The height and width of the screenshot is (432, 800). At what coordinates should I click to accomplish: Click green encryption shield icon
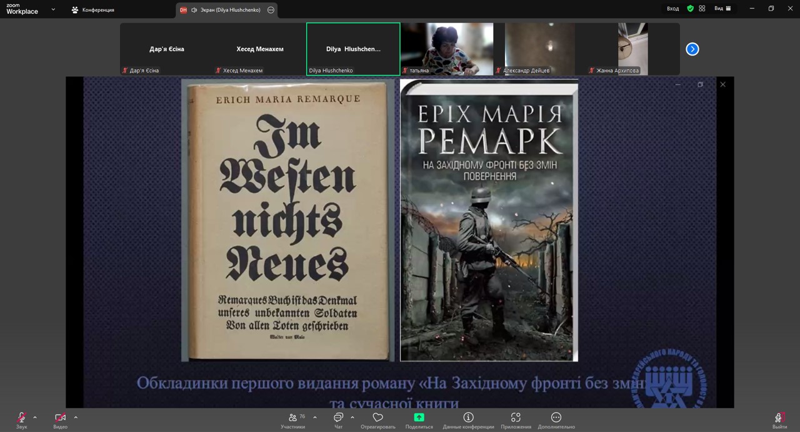[x=691, y=9]
